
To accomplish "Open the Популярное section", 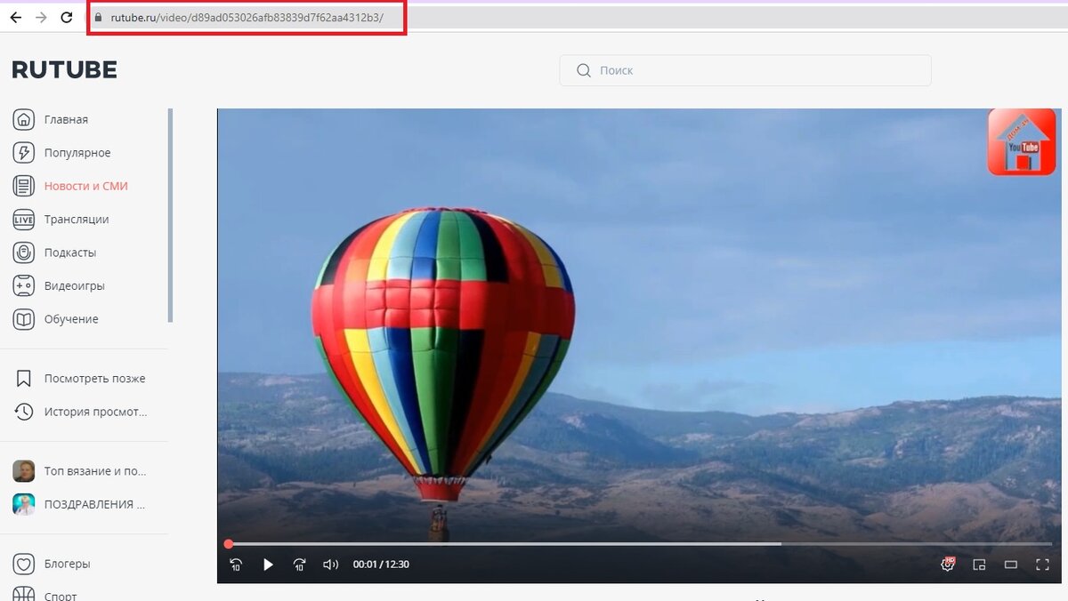I will pos(77,153).
